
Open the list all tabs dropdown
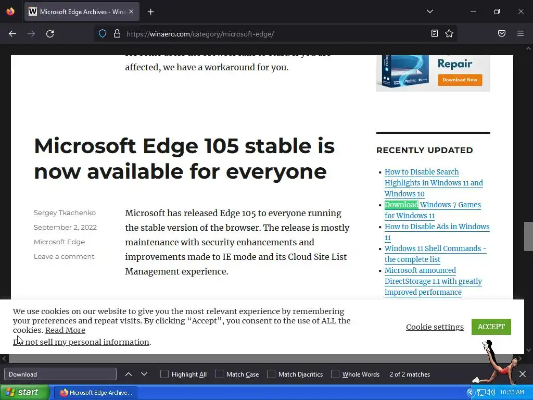[x=429, y=11]
